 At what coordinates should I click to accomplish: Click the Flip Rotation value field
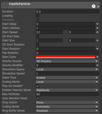pyautogui.click(x=67, y=53)
